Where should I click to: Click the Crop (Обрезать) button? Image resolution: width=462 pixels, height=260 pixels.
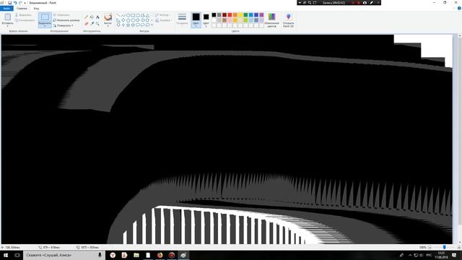(x=61, y=14)
